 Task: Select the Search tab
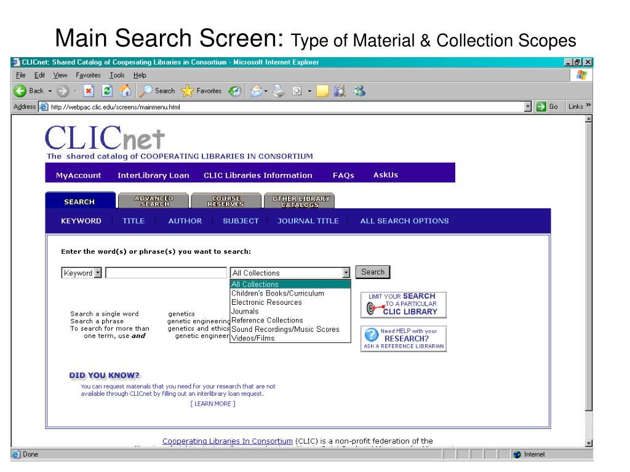(79, 202)
